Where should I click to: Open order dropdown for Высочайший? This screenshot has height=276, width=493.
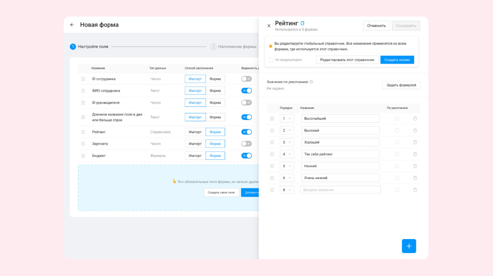(287, 118)
